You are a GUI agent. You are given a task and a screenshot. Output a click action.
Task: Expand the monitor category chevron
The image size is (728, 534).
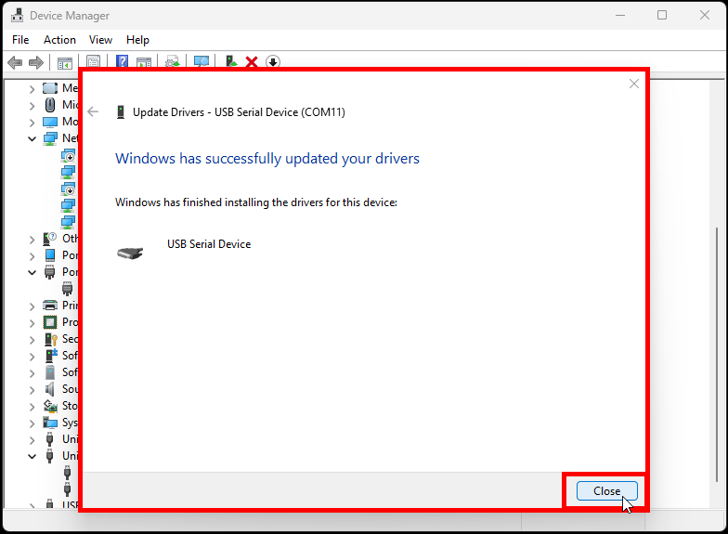[x=32, y=123]
